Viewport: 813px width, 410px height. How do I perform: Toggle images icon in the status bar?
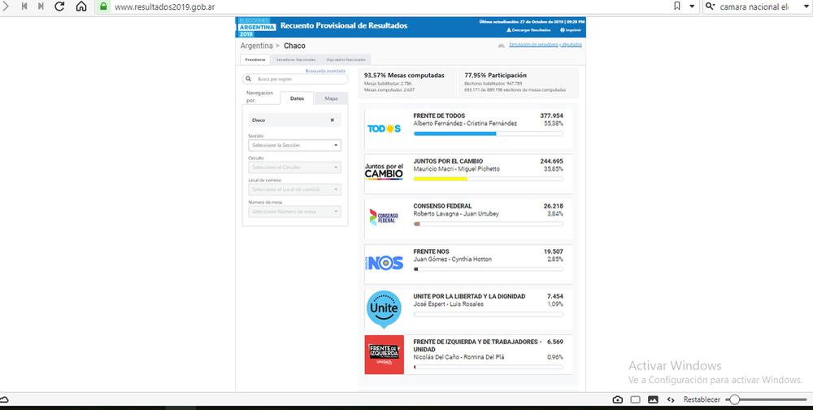pyautogui.click(x=653, y=399)
